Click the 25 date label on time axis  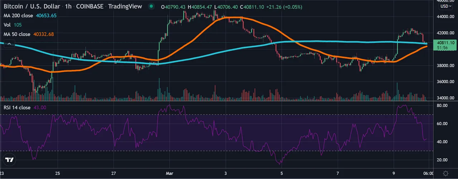(57, 173)
